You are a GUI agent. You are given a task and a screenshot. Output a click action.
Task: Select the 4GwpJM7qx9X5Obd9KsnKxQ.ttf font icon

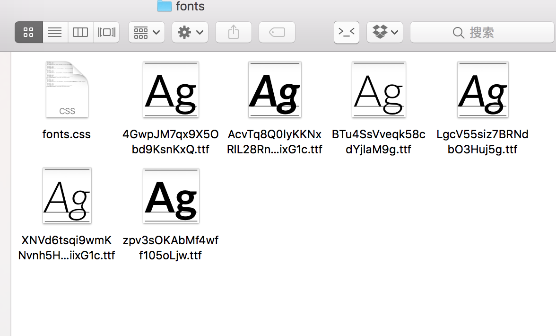(171, 89)
